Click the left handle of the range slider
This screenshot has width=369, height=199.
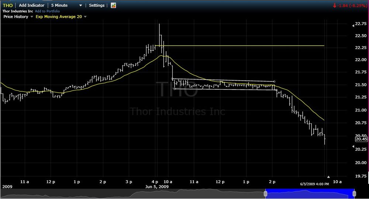point(265,193)
